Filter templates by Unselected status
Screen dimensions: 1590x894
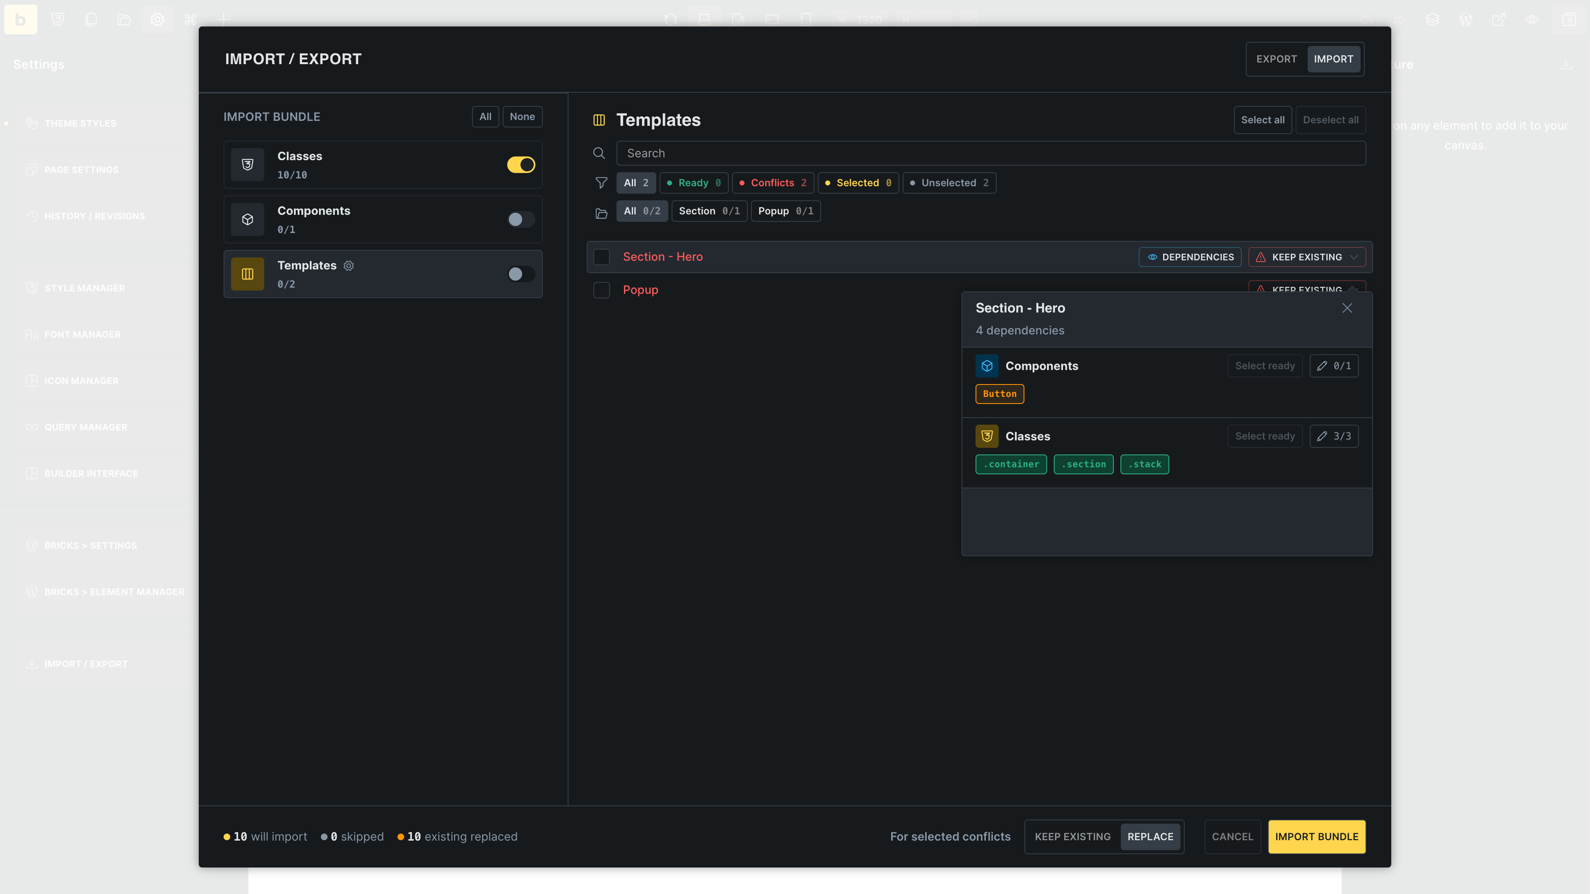(949, 183)
